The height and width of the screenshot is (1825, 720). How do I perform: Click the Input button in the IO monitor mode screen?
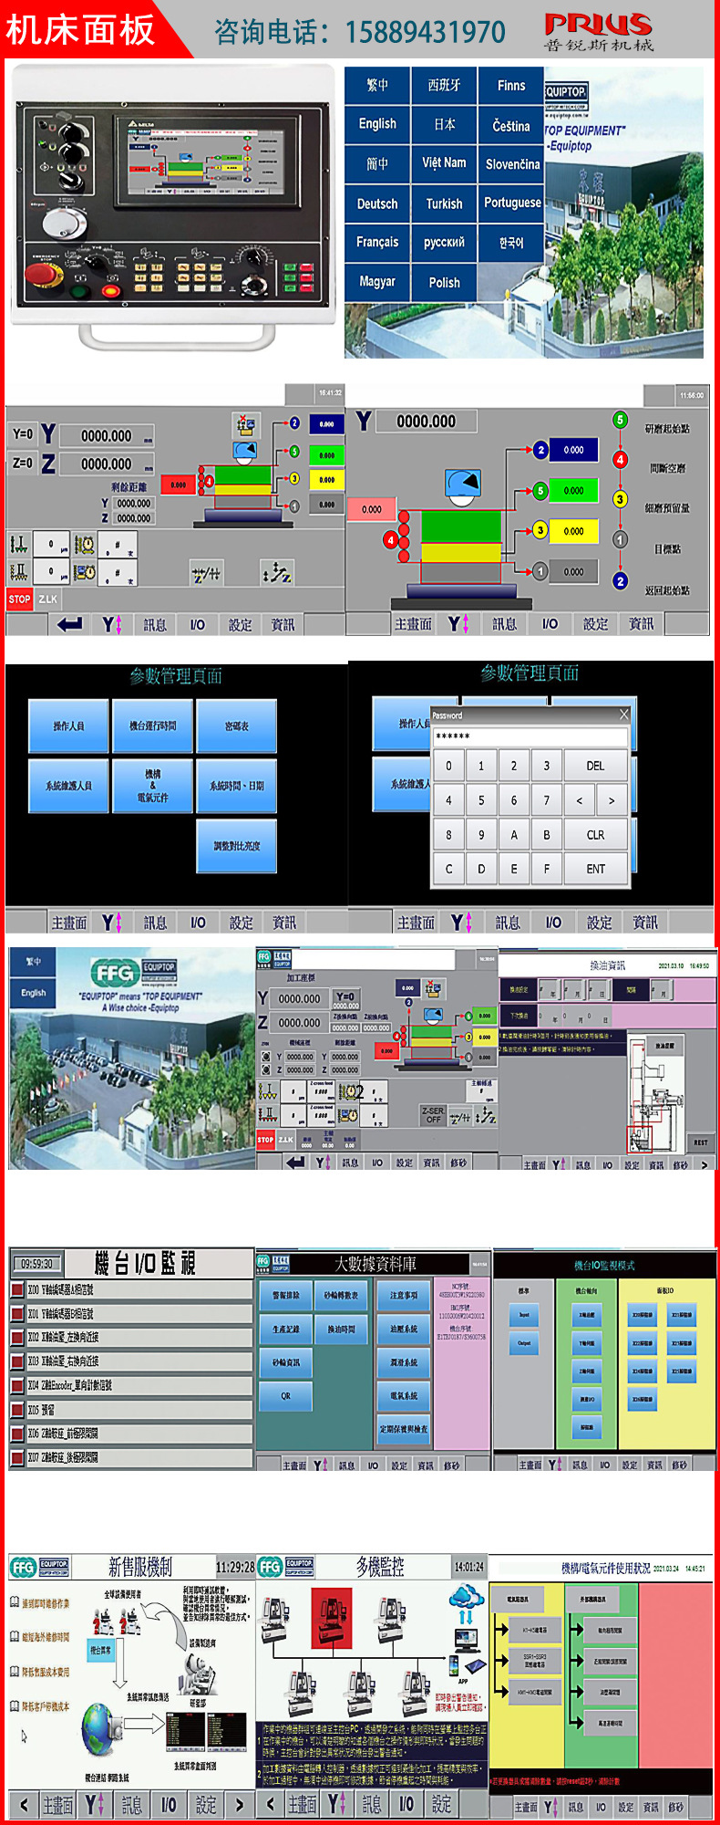524,1315
